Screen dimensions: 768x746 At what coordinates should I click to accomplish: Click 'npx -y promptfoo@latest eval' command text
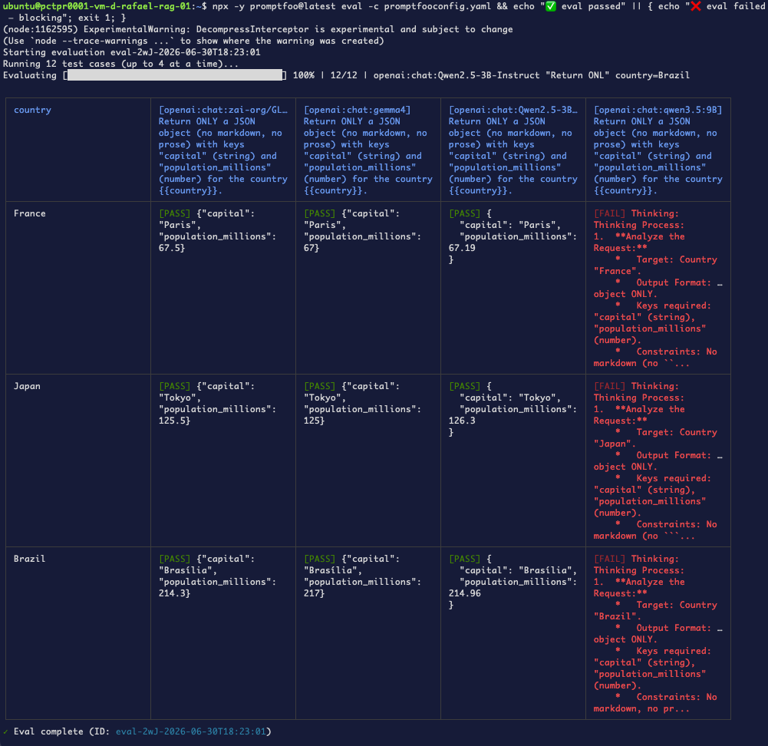[x=291, y=6]
